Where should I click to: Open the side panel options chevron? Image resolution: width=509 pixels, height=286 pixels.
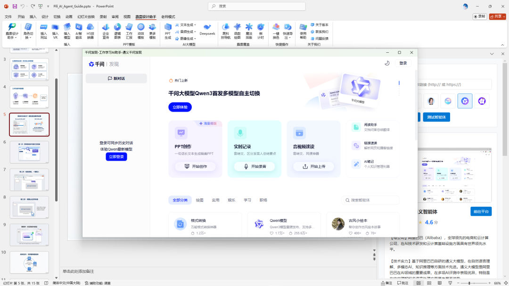pyautogui.click(x=492, y=54)
